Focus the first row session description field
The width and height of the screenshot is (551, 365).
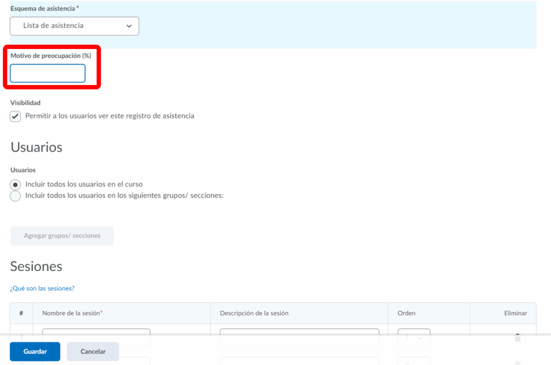[299, 332]
